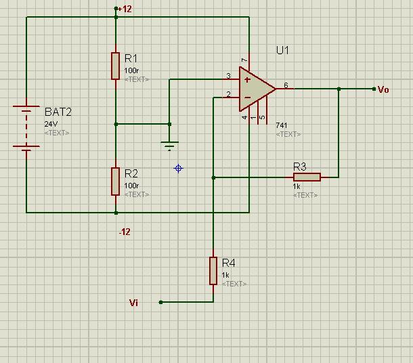Select the <TEXT> placeholder under R4
The width and height of the screenshot is (413, 363).
pyautogui.click(x=234, y=284)
